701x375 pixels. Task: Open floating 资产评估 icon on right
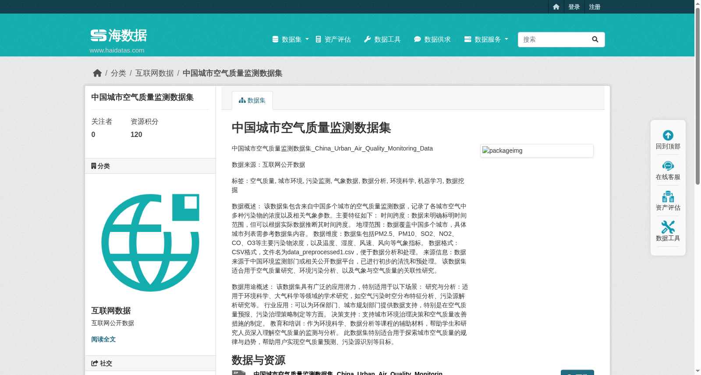[668, 196]
